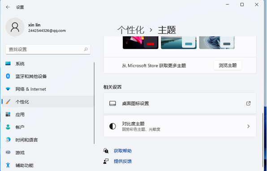Click the 辅助功能 accessibility icon
267x171 pixels.
click(8, 165)
